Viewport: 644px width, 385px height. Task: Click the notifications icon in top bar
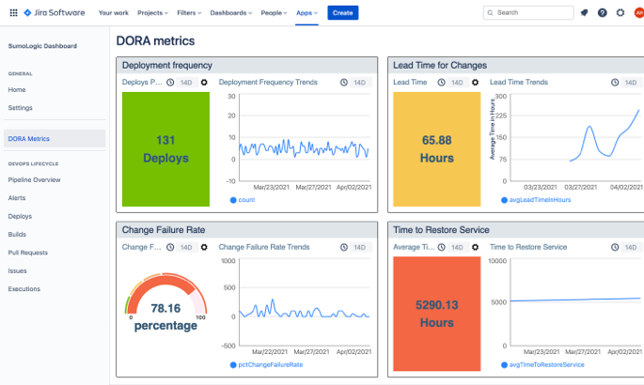(584, 13)
